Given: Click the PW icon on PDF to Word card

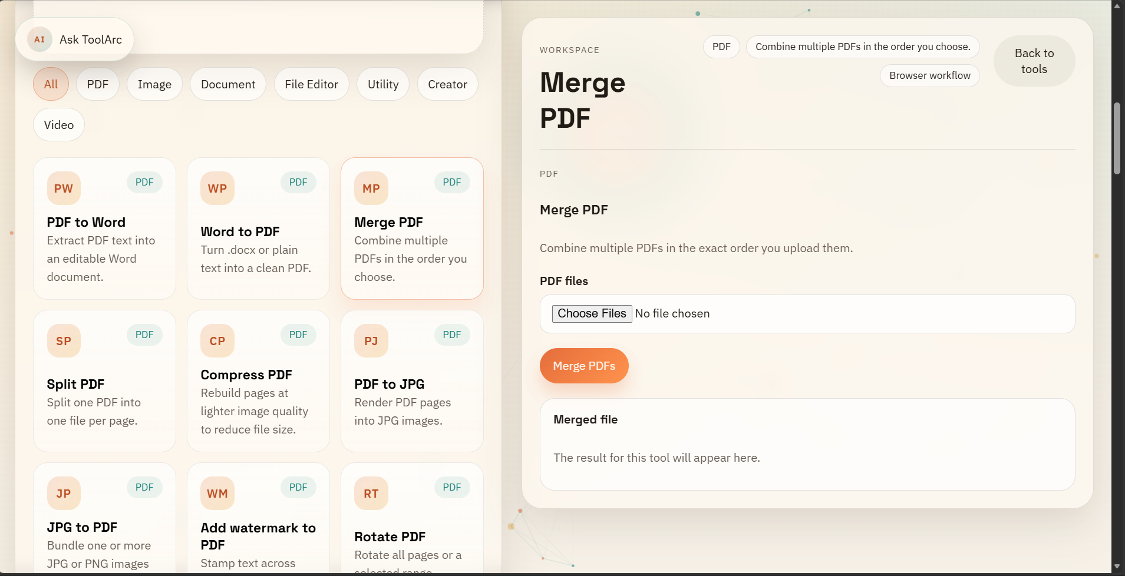Looking at the screenshot, I should coord(64,188).
